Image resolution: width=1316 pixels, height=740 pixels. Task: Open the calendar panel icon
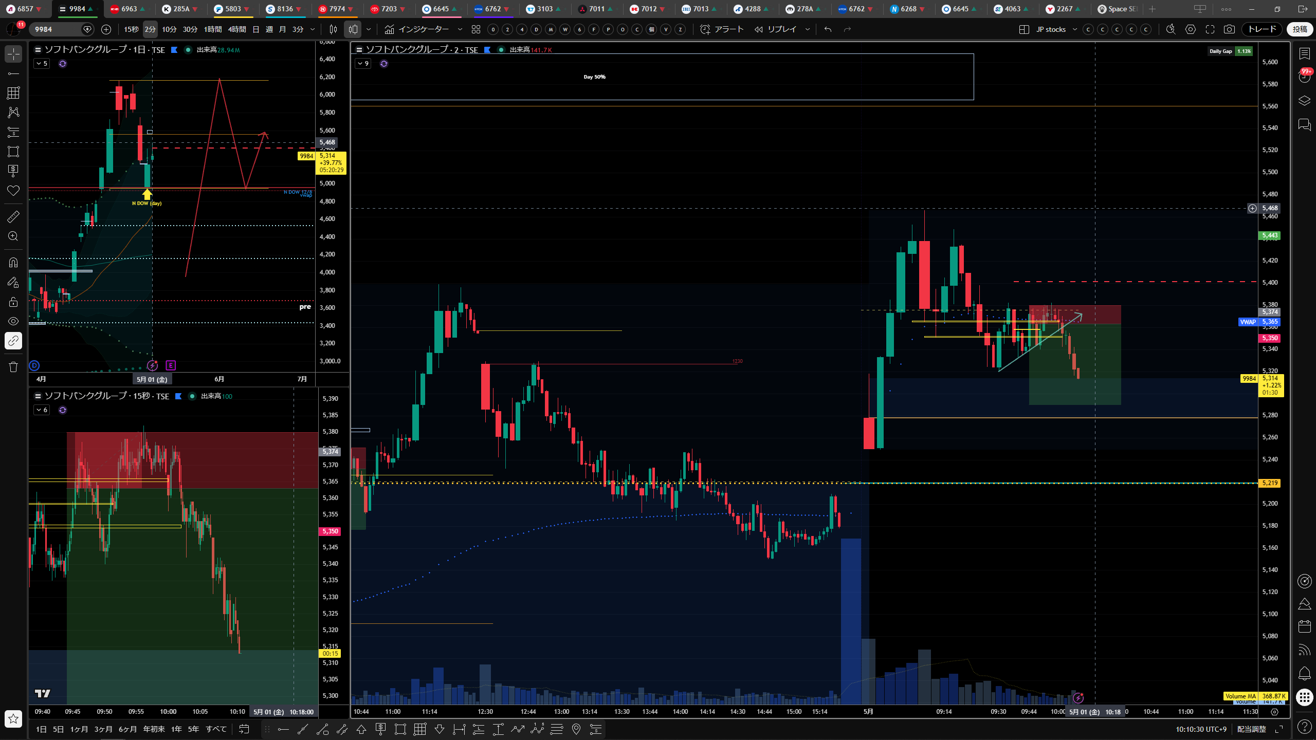(1304, 626)
